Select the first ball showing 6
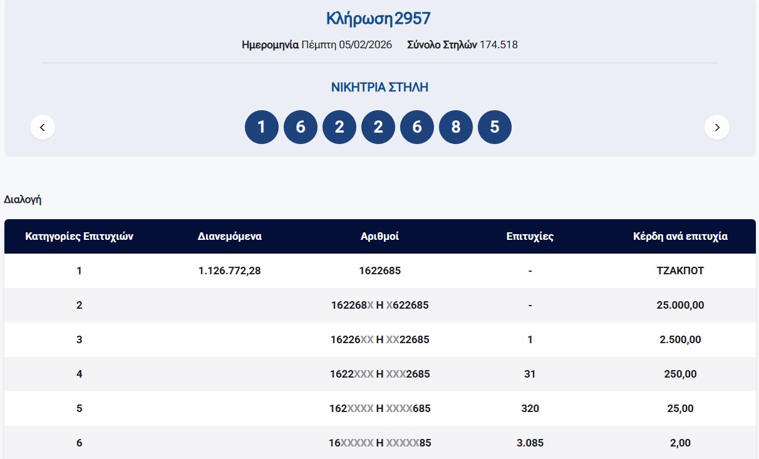759x459 pixels. [300, 127]
